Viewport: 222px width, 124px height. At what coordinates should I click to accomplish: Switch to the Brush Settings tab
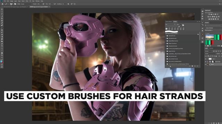[169, 21]
